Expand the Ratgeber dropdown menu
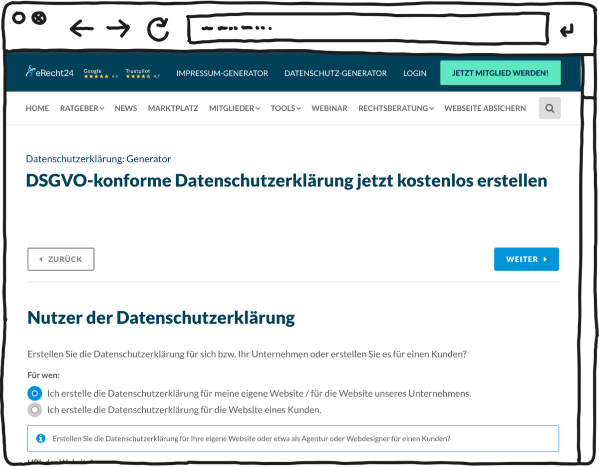Screen dimensions: 599x467 [82, 108]
